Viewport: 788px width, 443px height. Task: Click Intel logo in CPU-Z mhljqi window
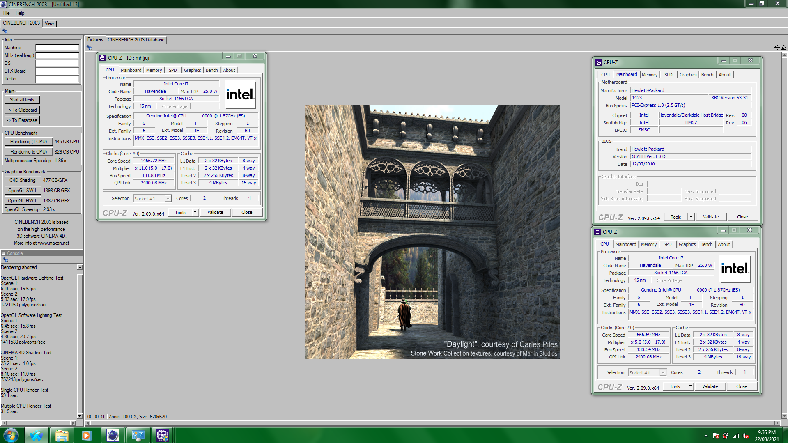pos(240,95)
